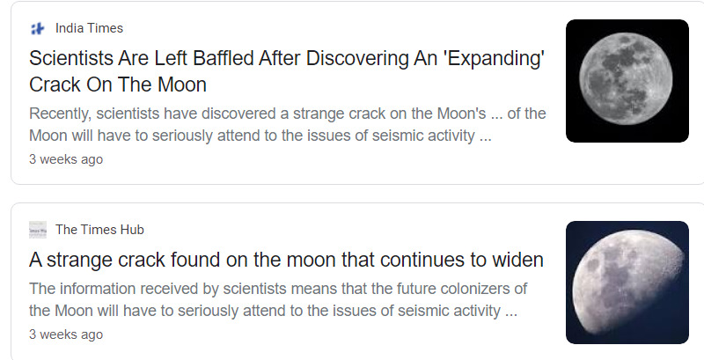The width and height of the screenshot is (704, 360).
Task: Open the half-lit moon thumbnail image
Action: pos(627,283)
